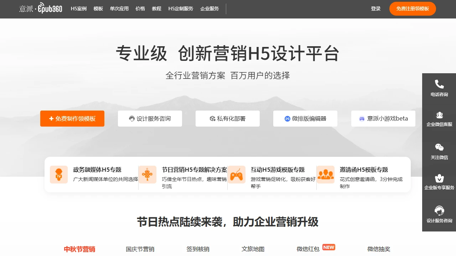
Task: Click the blue icon on 微排版编辑器
Action: [x=287, y=119]
